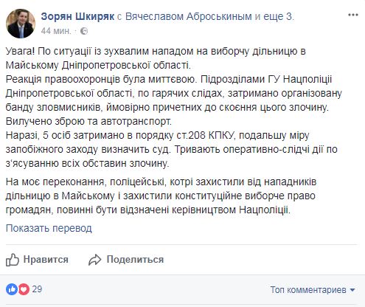Open tagged profile Вячеславом Аброськиным
365x307 pixels.
click(x=189, y=17)
